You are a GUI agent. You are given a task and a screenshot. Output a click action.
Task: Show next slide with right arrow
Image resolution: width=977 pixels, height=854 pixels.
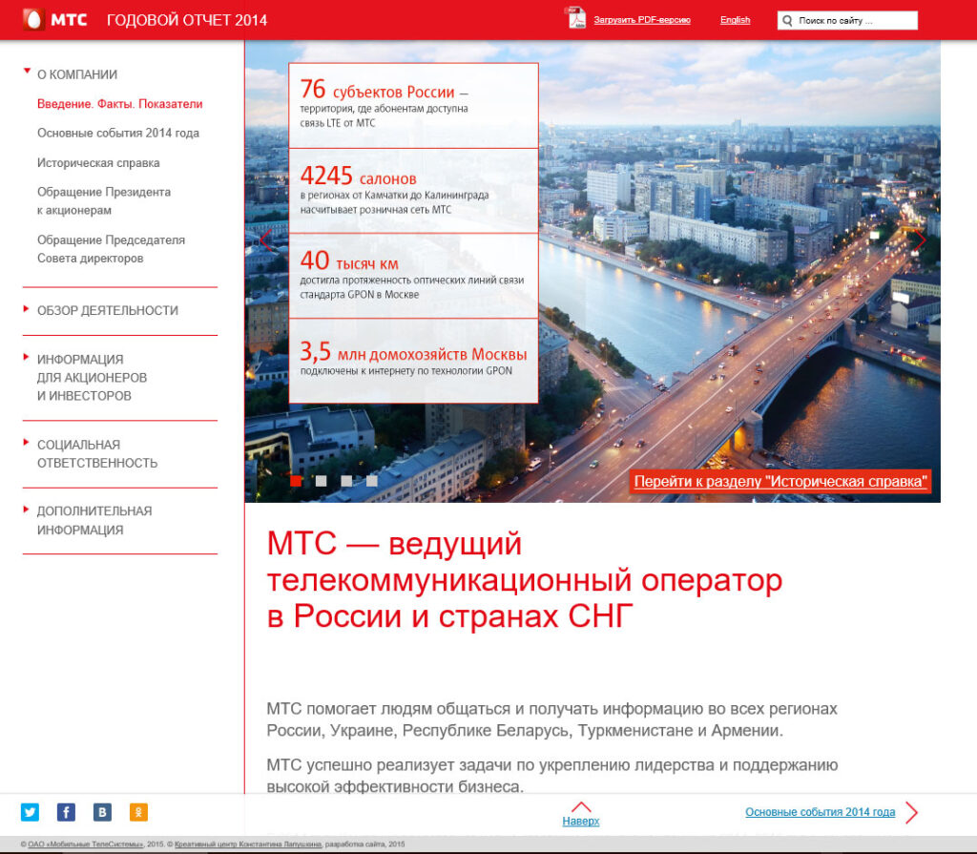click(920, 240)
